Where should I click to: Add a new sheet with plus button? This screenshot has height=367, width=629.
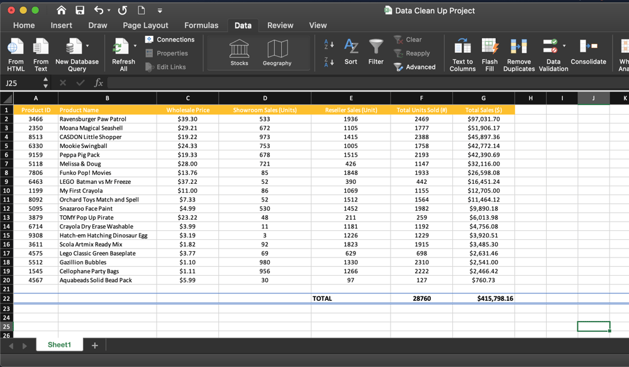point(95,345)
